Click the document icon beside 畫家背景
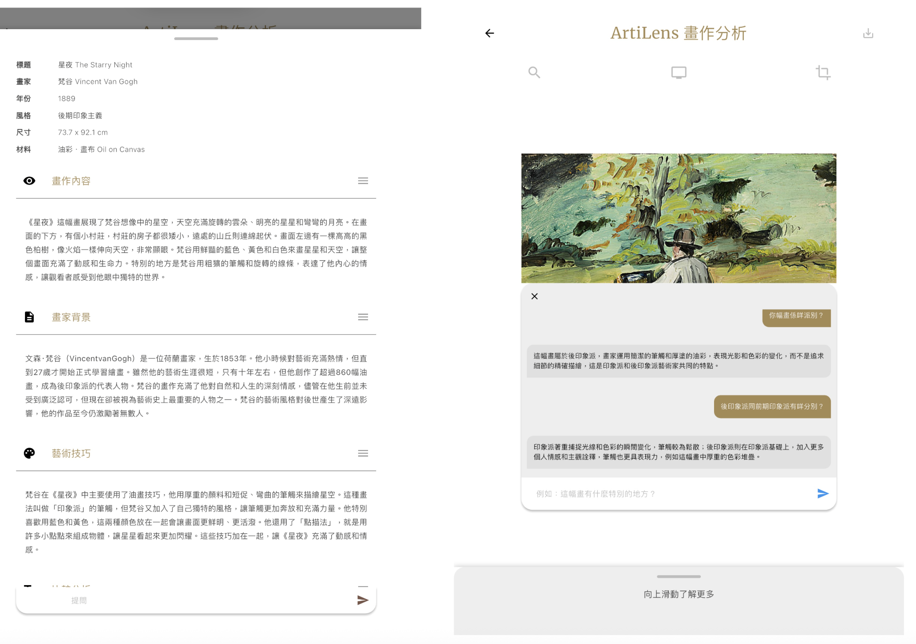This screenshot has width=916, height=644. (x=29, y=316)
